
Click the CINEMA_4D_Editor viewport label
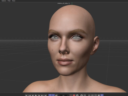63,3
